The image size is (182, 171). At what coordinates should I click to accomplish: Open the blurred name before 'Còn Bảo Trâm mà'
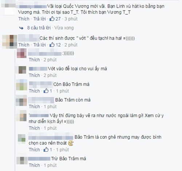[x=40, y=84]
